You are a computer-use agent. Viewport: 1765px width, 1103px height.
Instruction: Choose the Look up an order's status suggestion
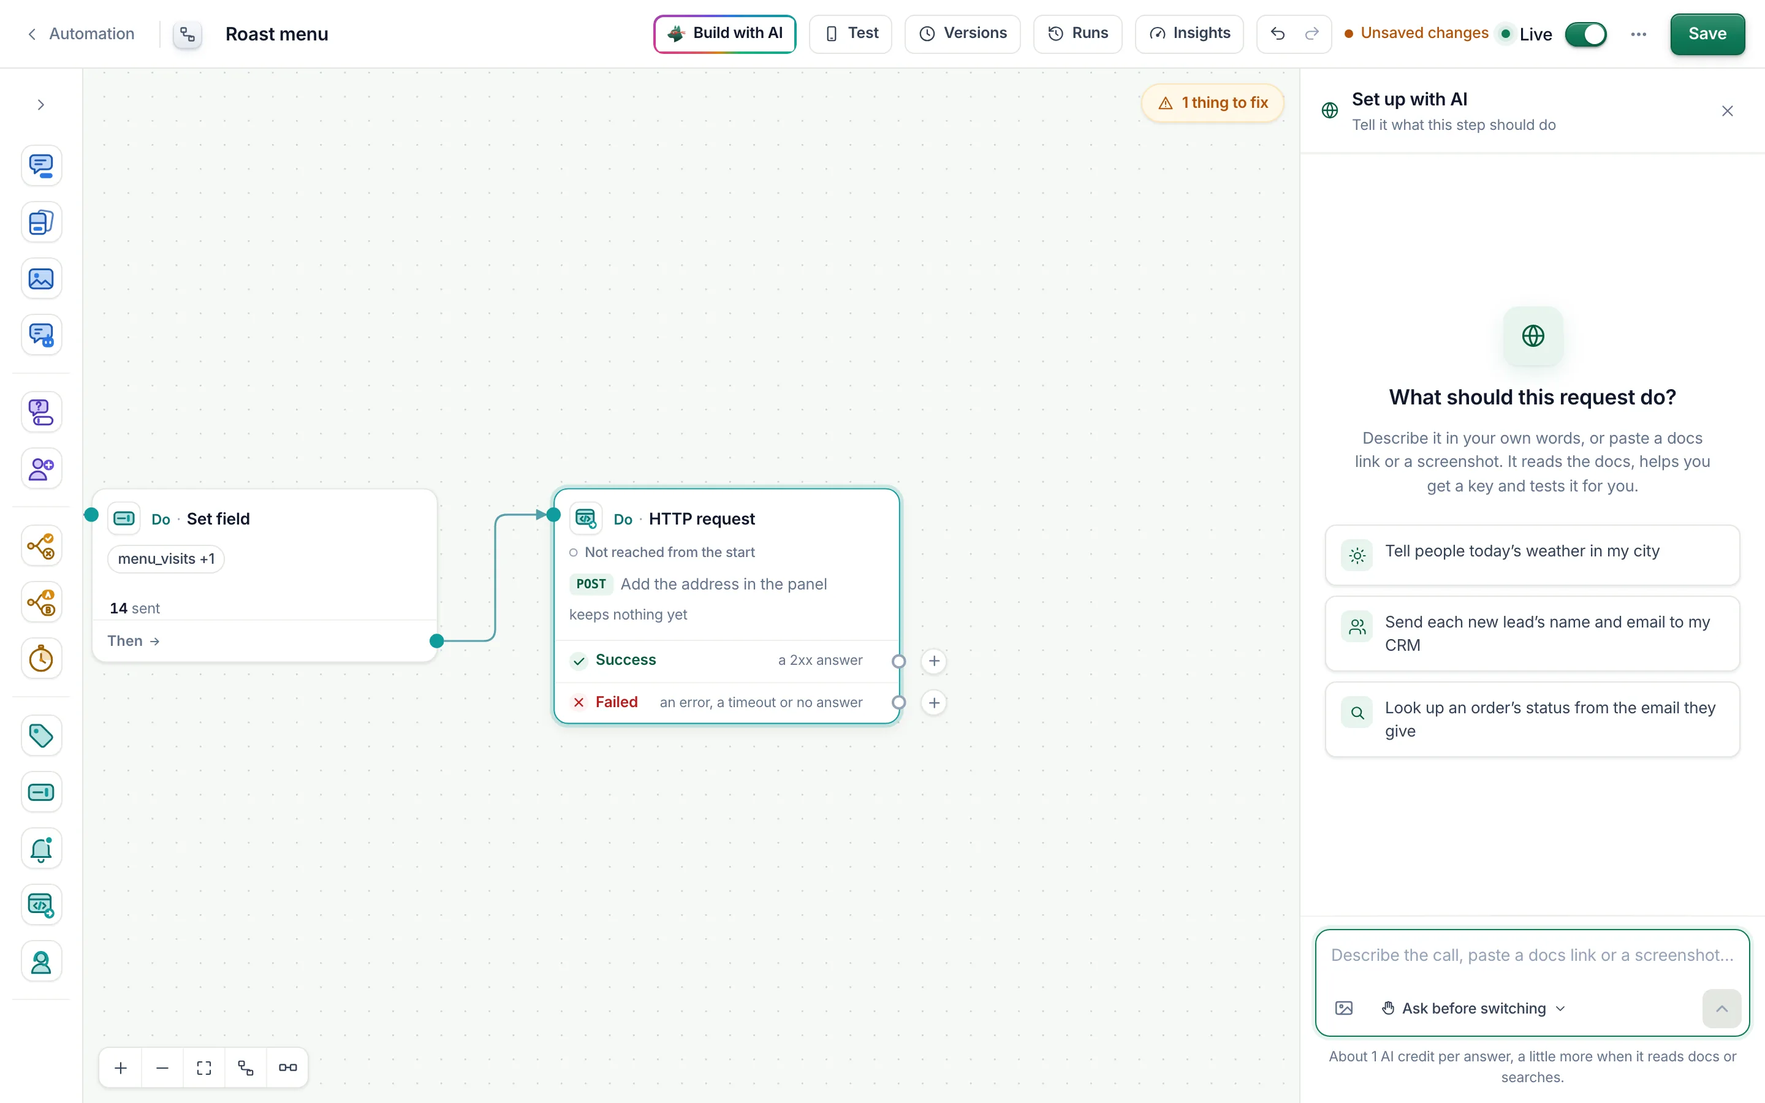[x=1532, y=719]
